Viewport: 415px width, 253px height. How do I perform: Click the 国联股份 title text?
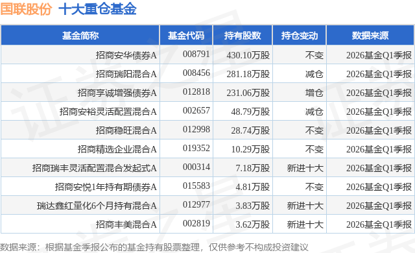tap(26, 9)
